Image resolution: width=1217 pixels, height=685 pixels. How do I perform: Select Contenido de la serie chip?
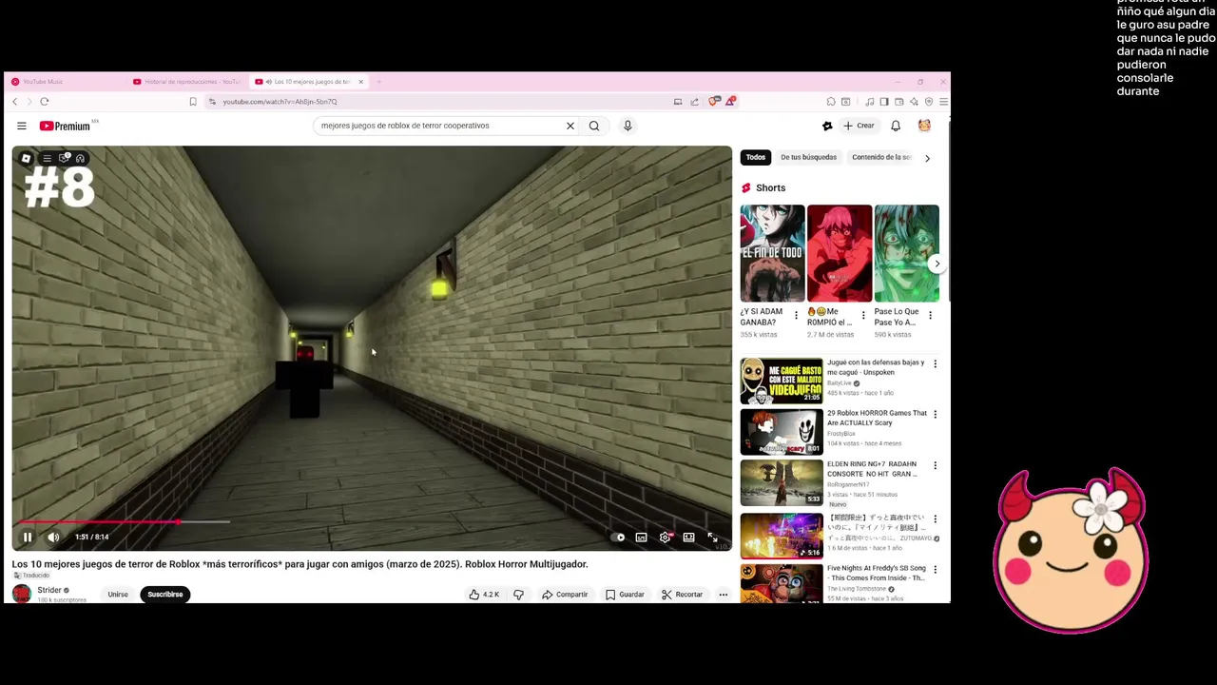tap(881, 157)
